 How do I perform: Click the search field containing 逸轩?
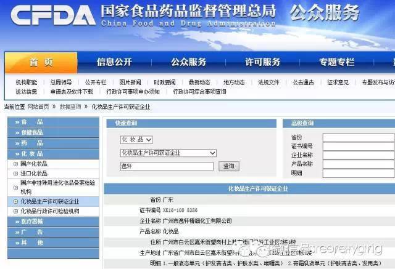[167, 166]
